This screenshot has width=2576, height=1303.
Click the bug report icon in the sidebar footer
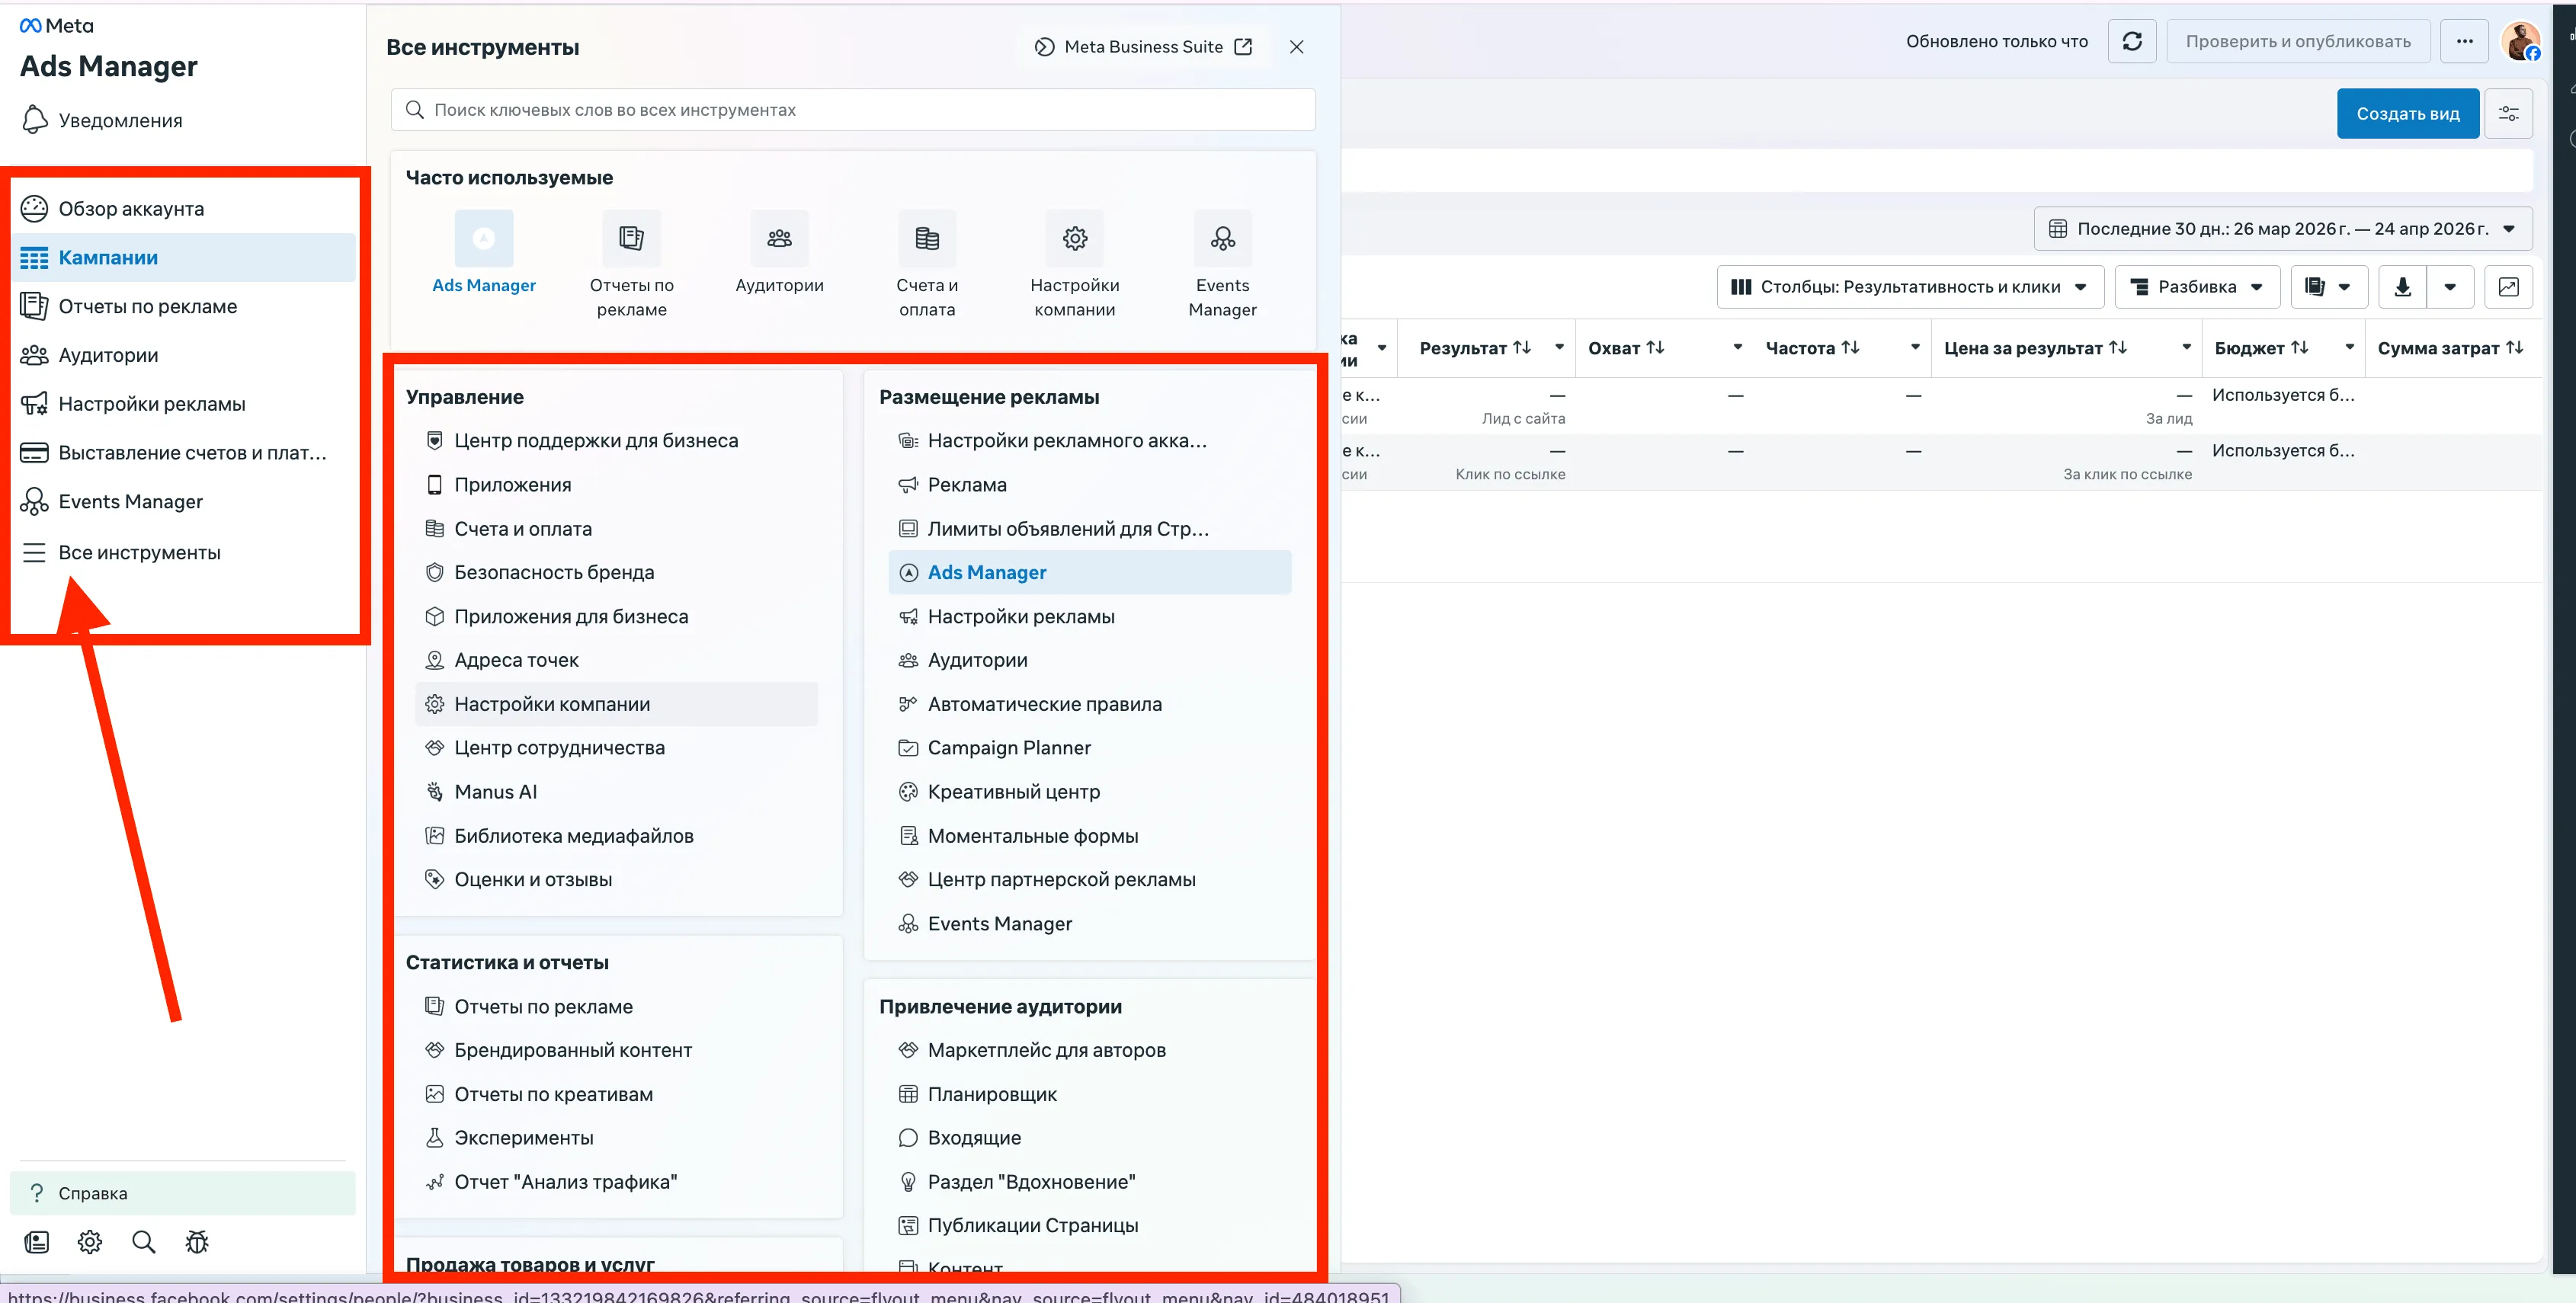pyautogui.click(x=197, y=1242)
